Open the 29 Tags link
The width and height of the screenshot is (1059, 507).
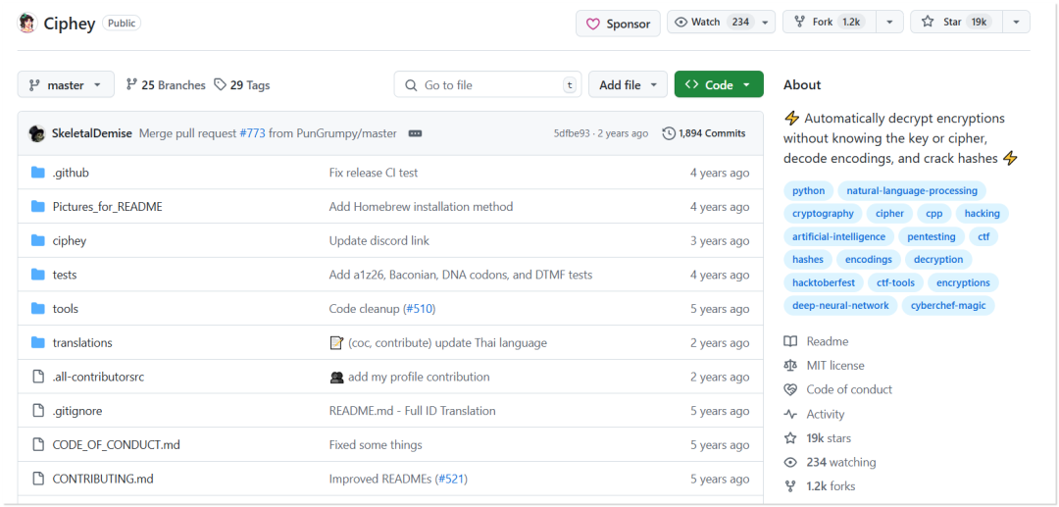(x=242, y=85)
